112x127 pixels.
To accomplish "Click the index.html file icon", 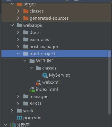I will (x=32, y=89).
